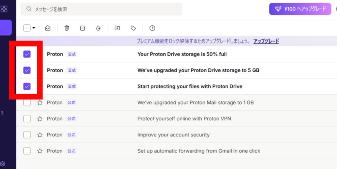Open the app grid icon in sidebar
The width and height of the screenshot is (337, 169).
point(4,9)
